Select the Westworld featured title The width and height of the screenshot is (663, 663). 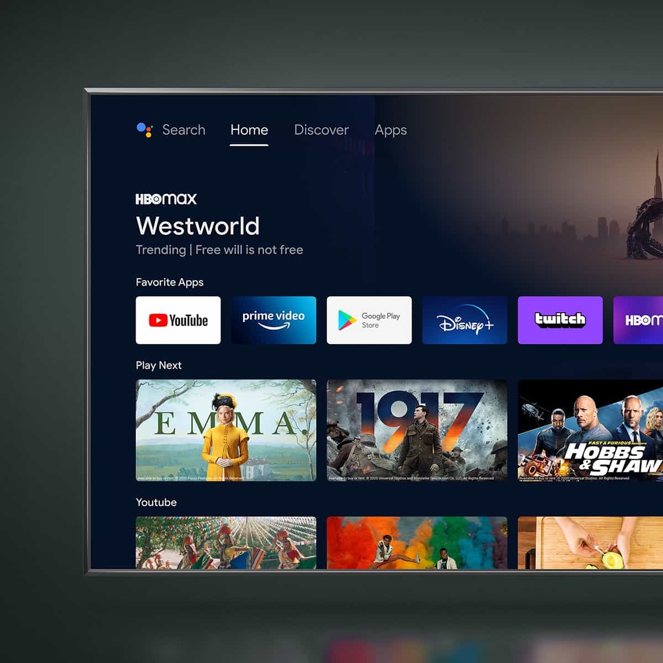[198, 225]
